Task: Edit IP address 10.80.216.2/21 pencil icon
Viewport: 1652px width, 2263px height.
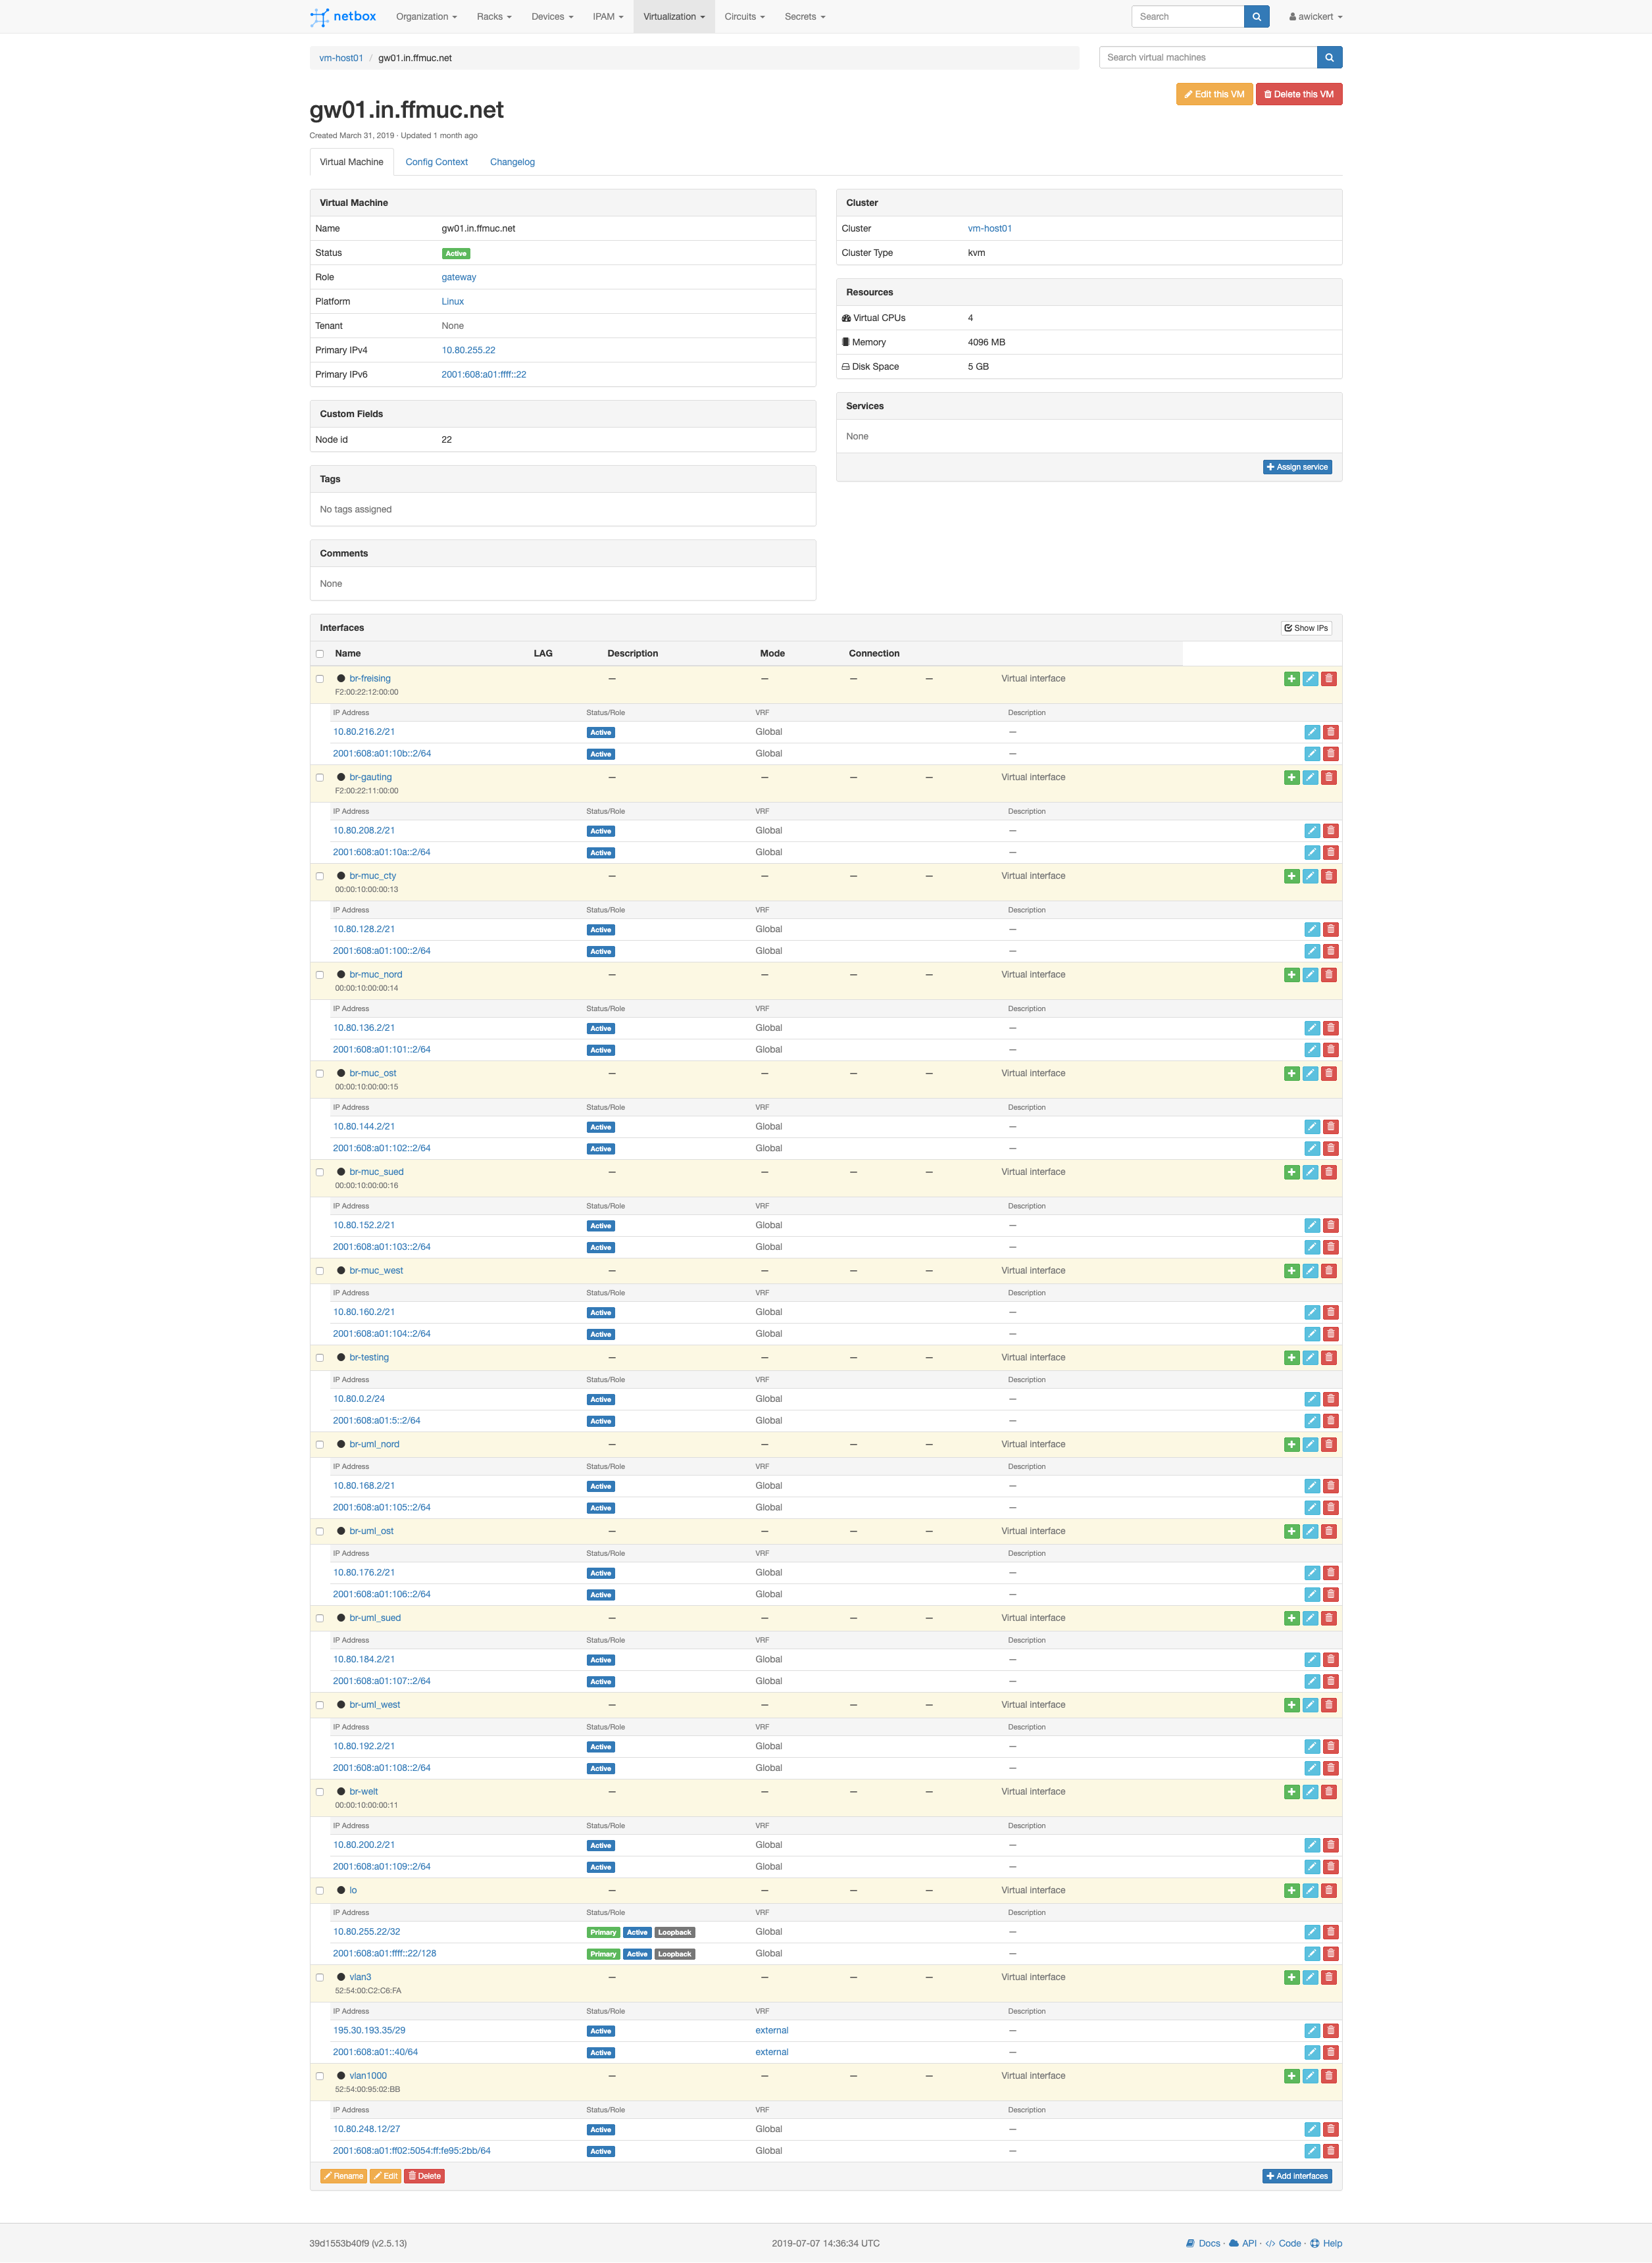Action: [1311, 732]
